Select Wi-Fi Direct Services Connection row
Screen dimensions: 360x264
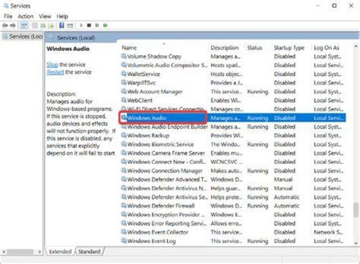[x=233, y=109]
